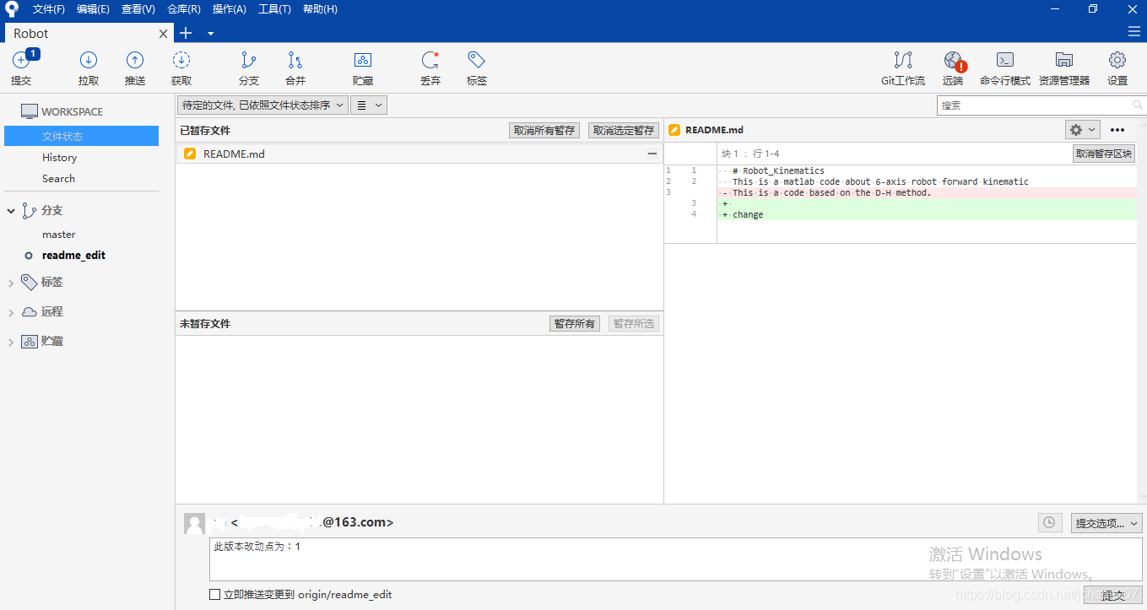This screenshot has height=610, width=1147.
Task: Open 资源管理器 file explorer icon
Action: coord(1064,67)
